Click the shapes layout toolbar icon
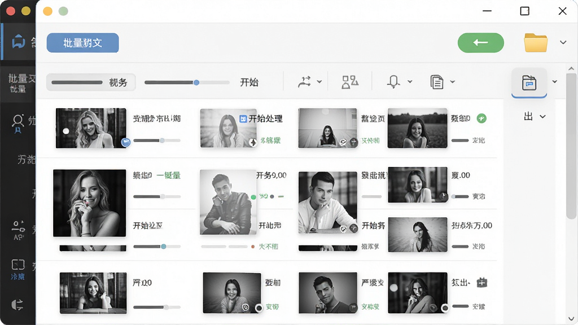Image resolution: width=578 pixels, height=325 pixels. (350, 82)
